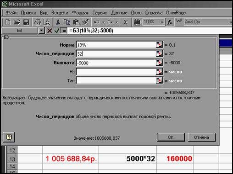This screenshot has width=233, height=174.
Task: Collapse dialog via Норма range icon
Action: (159, 45)
